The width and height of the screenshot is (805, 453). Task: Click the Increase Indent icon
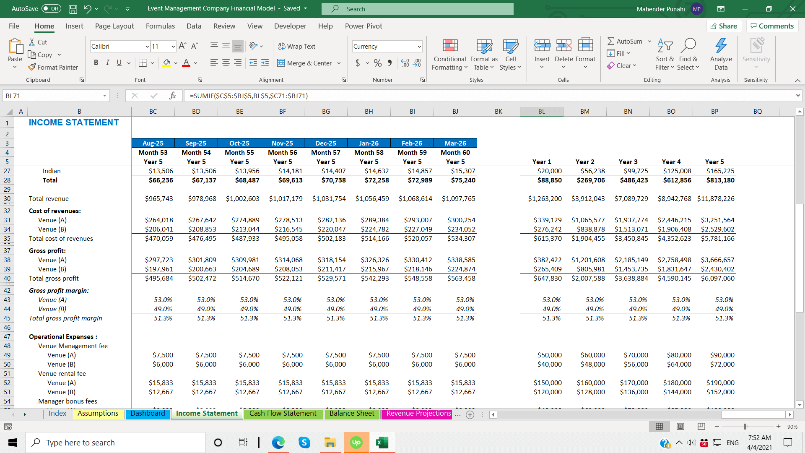pyautogui.click(x=265, y=63)
